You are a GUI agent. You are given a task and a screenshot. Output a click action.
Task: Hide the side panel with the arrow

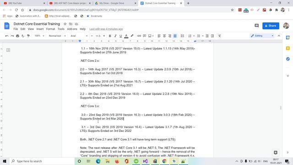tap(288, 153)
